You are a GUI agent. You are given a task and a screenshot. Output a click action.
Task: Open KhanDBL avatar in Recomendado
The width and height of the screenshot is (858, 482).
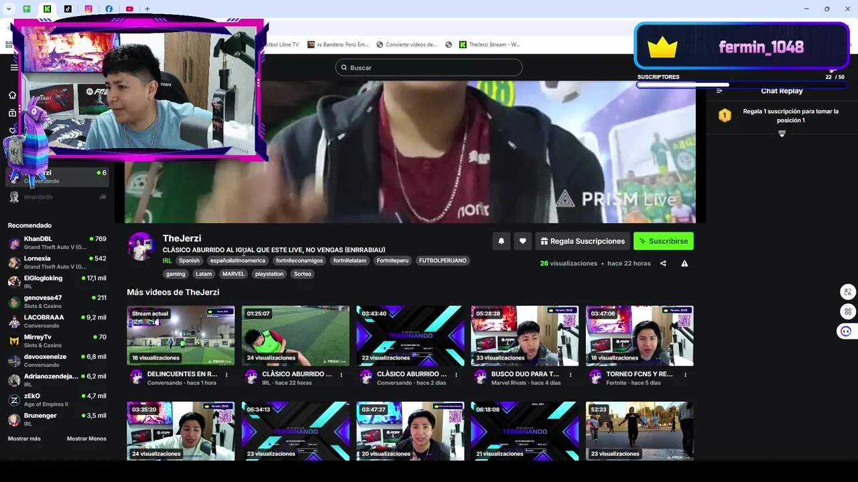click(14, 243)
